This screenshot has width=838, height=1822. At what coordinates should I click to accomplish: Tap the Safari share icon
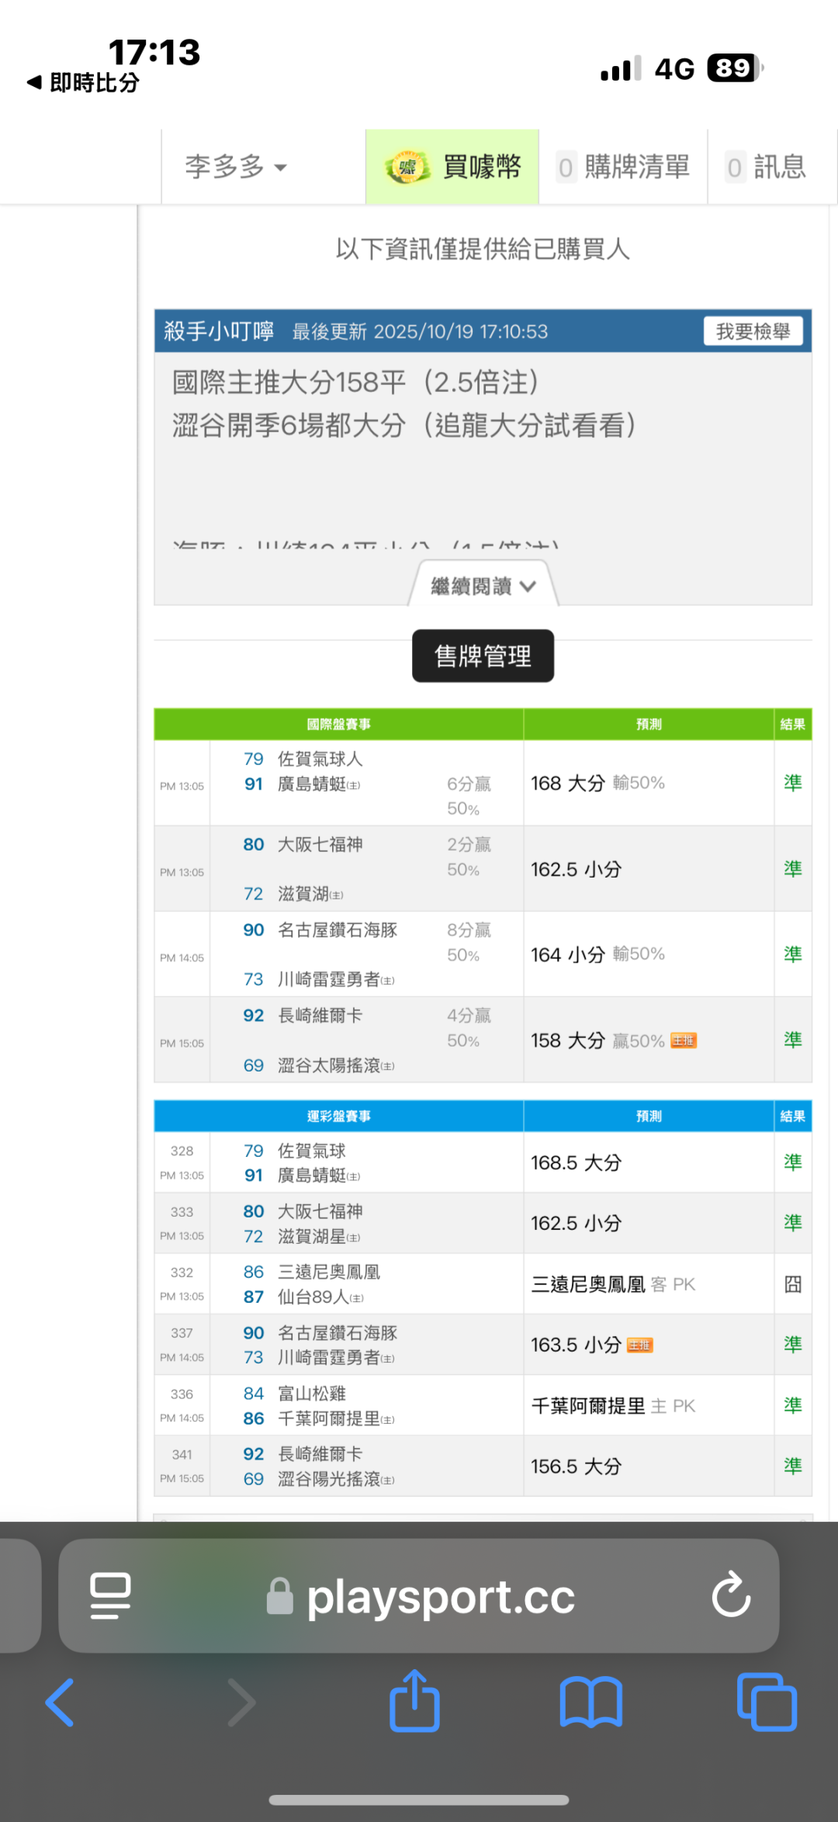(414, 1702)
